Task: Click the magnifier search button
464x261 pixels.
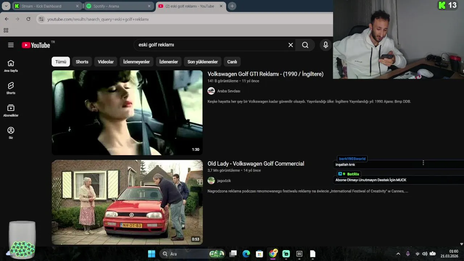Action: 305,45
